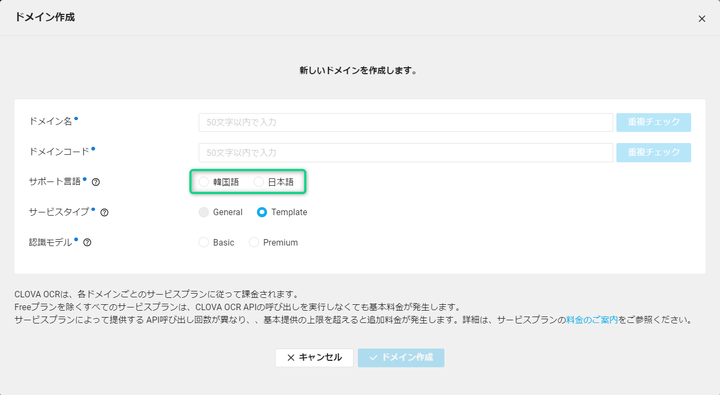
Task: Choose the Template service type
Action: 262,212
